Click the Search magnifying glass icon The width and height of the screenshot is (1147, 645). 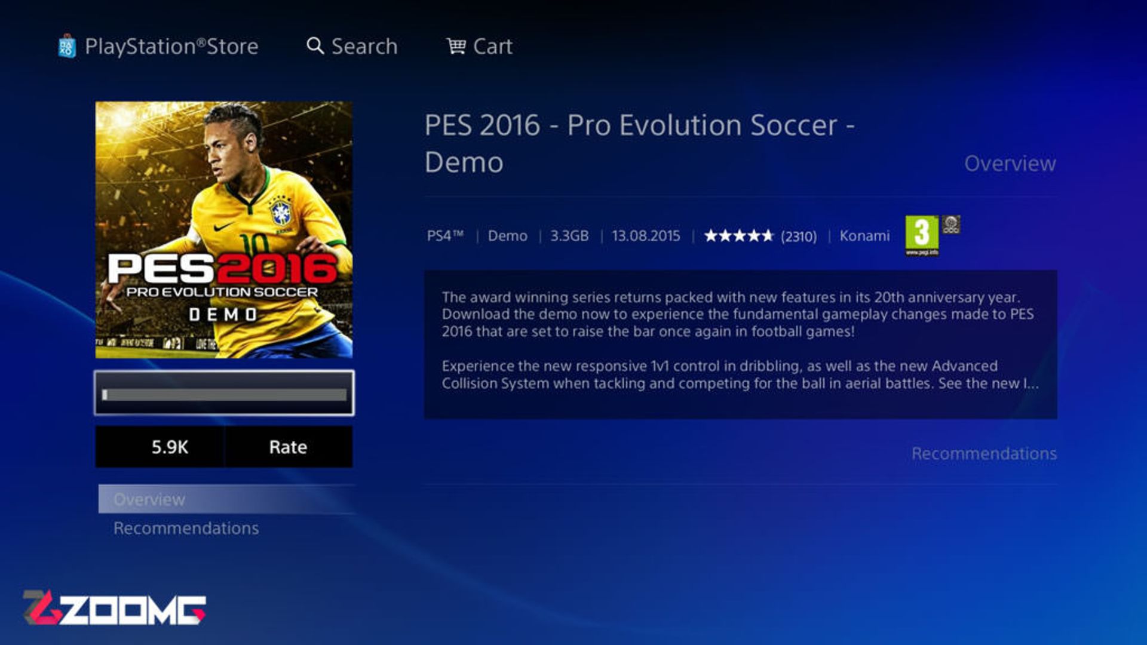[x=315, y=45]
